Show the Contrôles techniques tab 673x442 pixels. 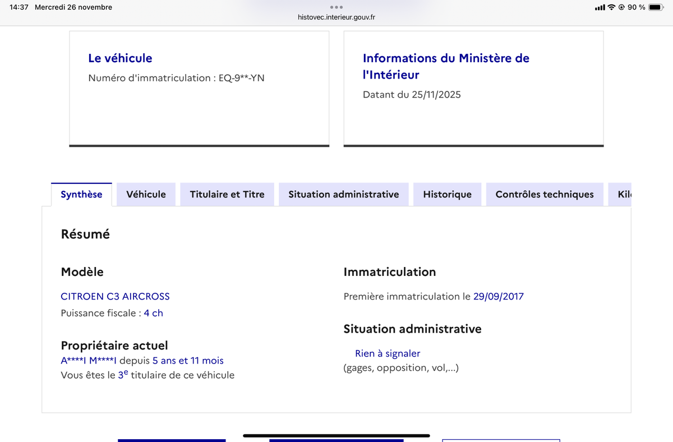(x=544, y=195)
